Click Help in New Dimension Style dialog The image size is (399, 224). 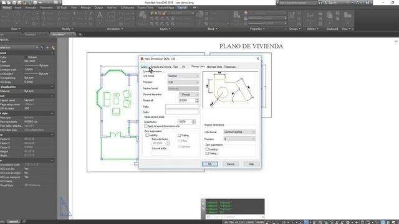(251, 164)
